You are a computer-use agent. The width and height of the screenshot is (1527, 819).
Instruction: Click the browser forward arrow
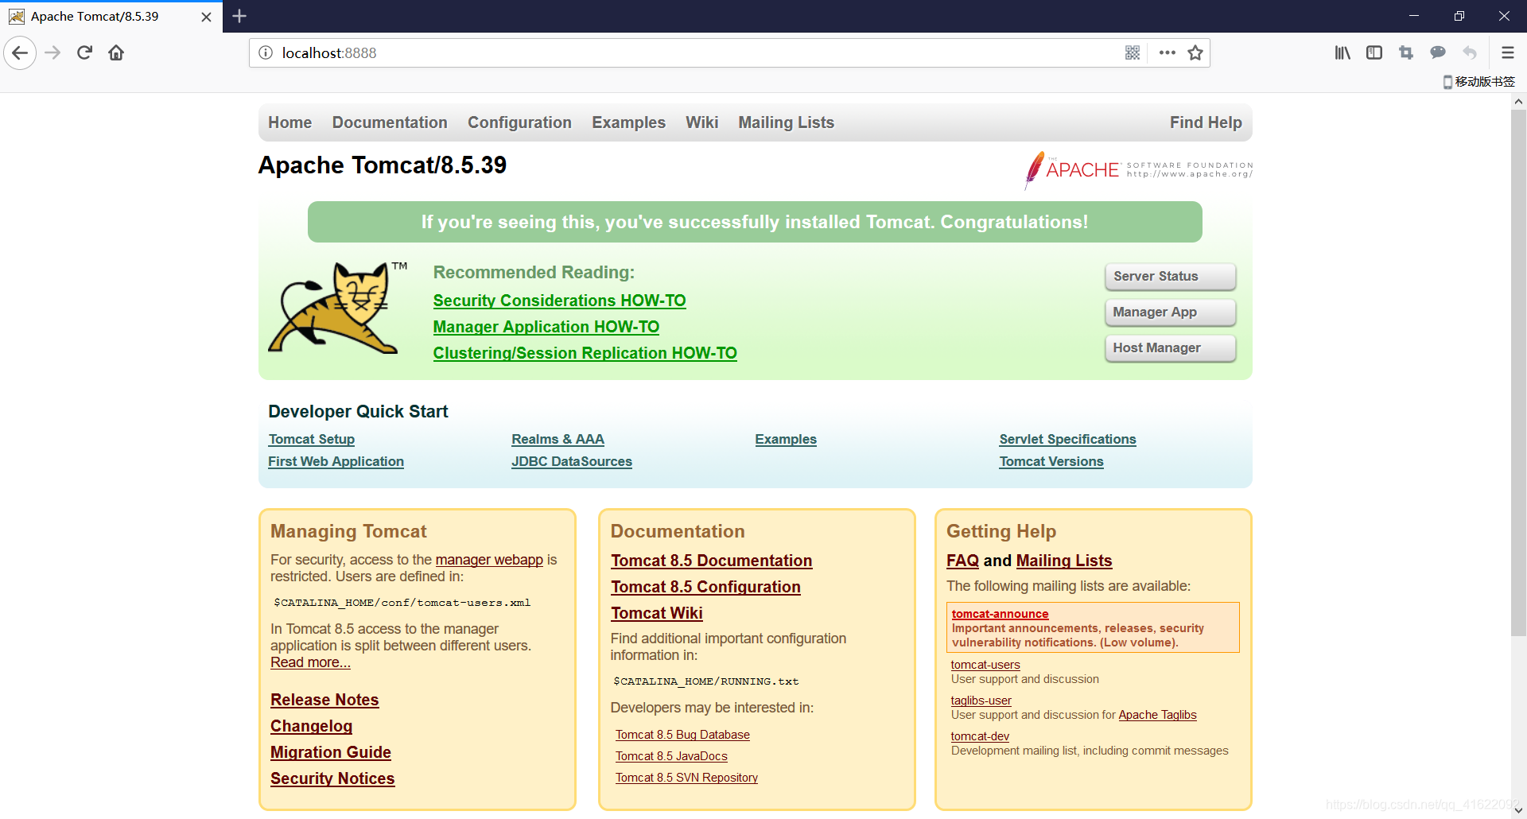pyautogui.click(x=52, y=53)
